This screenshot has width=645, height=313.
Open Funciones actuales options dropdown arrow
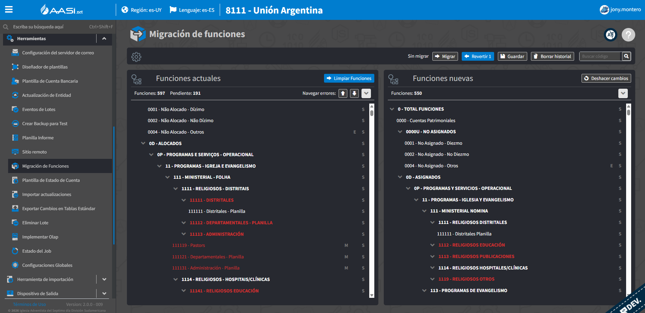(366, 93)
